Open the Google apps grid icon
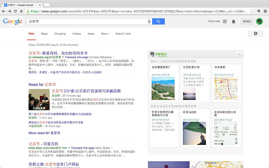This screenshot has width=269, height=168. click(225, 21)
